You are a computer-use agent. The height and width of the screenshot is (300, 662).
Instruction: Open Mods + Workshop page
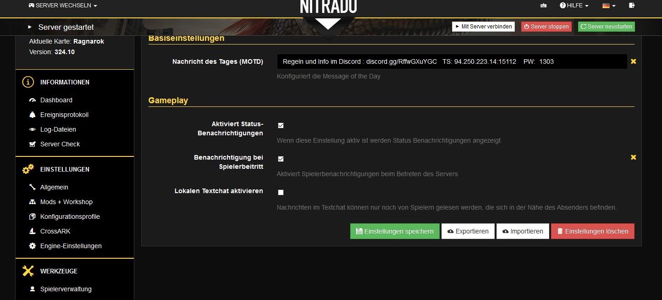tap(66, 202)
